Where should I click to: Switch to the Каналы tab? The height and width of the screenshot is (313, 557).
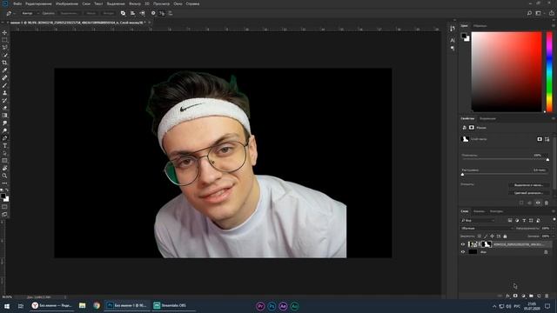pyautogui.click(x=479, y=211)
